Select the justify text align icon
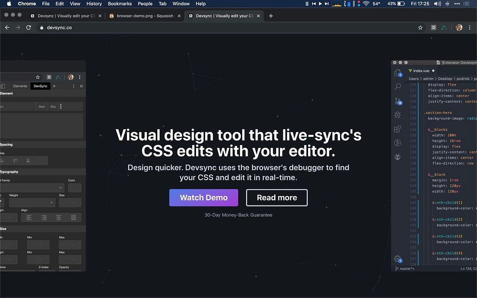This screenshot has width=477, height=298. [73, 217]
